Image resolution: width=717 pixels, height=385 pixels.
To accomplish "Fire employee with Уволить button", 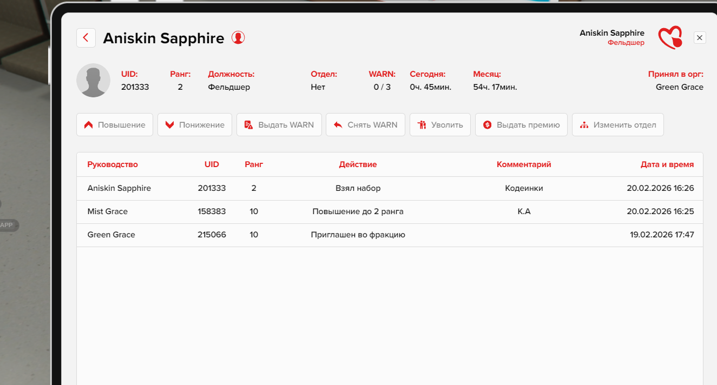I will tap(440, 125).
